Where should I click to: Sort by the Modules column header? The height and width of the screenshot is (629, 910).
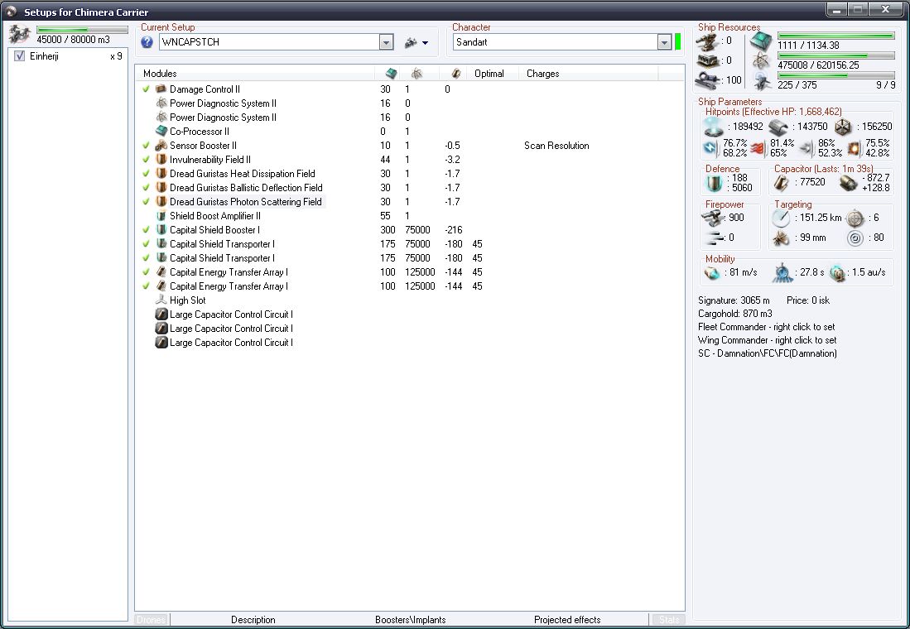click(255, 73)
